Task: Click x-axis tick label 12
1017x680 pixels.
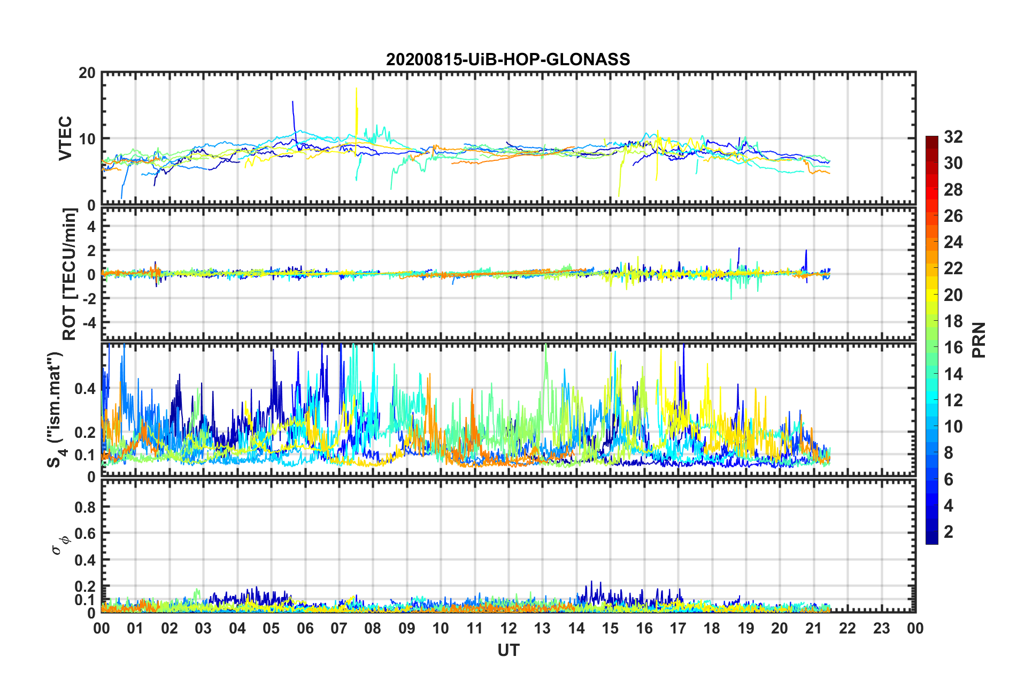Action: [508, 628]
